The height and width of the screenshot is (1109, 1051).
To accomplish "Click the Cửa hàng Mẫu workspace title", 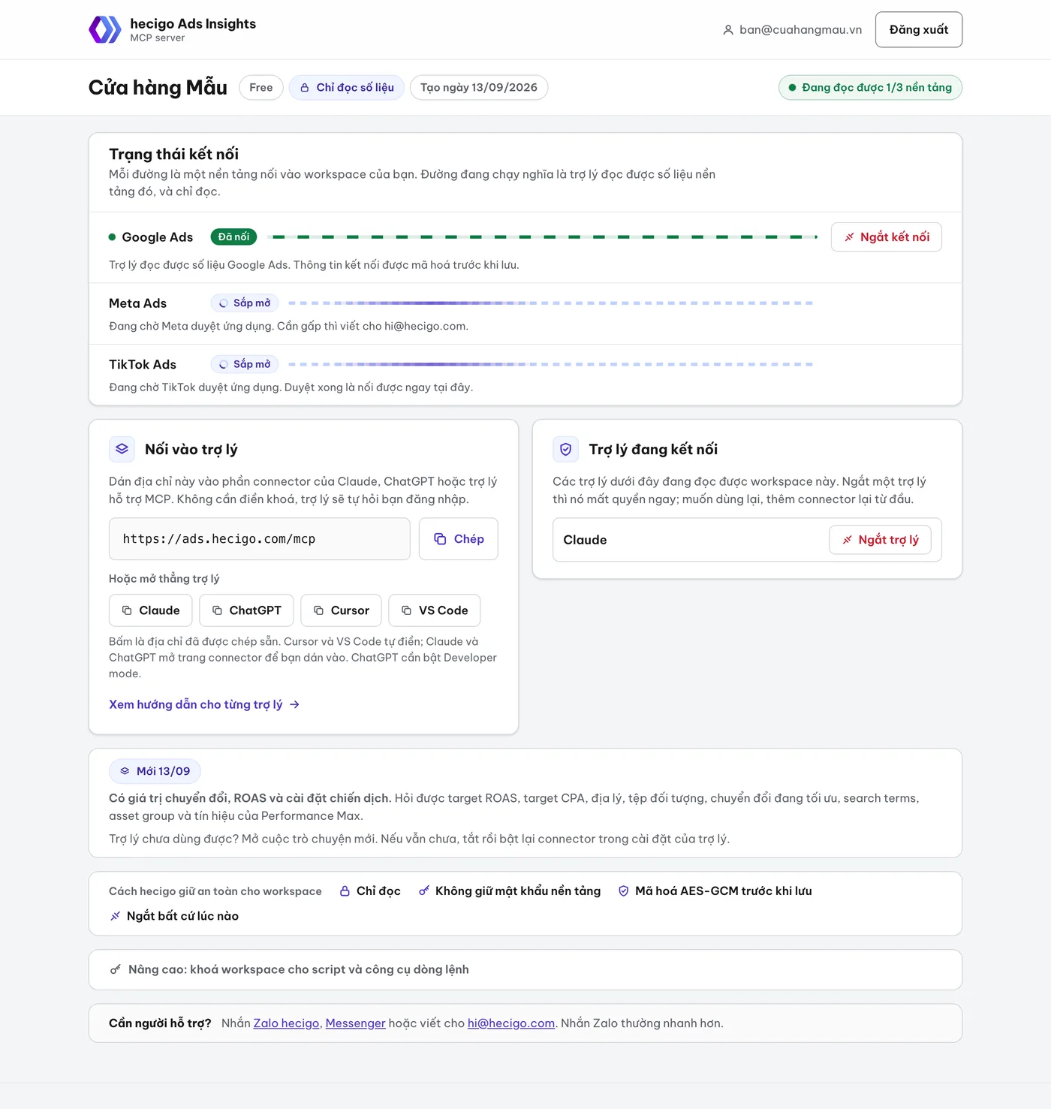I will click(x=158, y=88).
